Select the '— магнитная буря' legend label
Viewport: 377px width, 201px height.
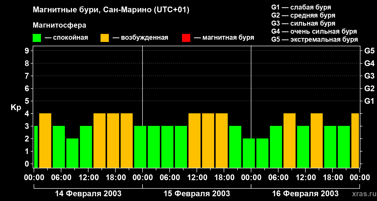click(x=224, y=38)
